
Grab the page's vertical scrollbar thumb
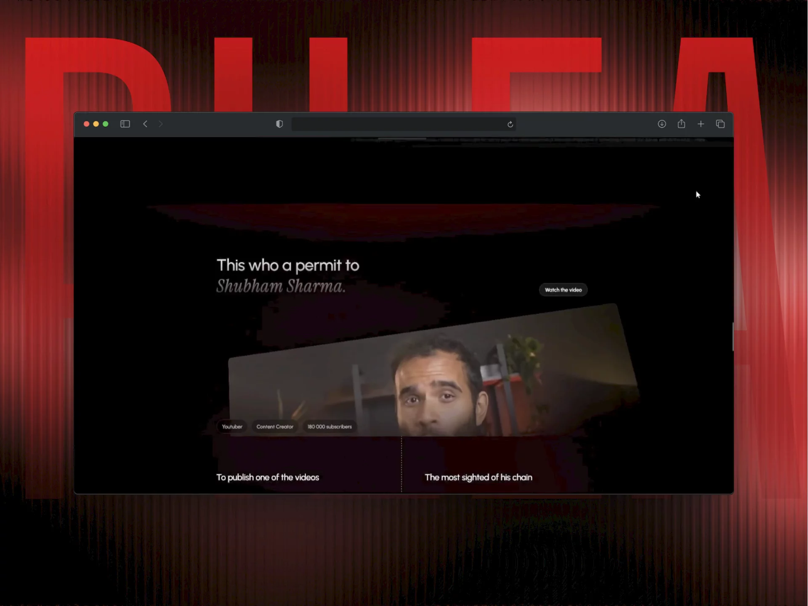733,337
